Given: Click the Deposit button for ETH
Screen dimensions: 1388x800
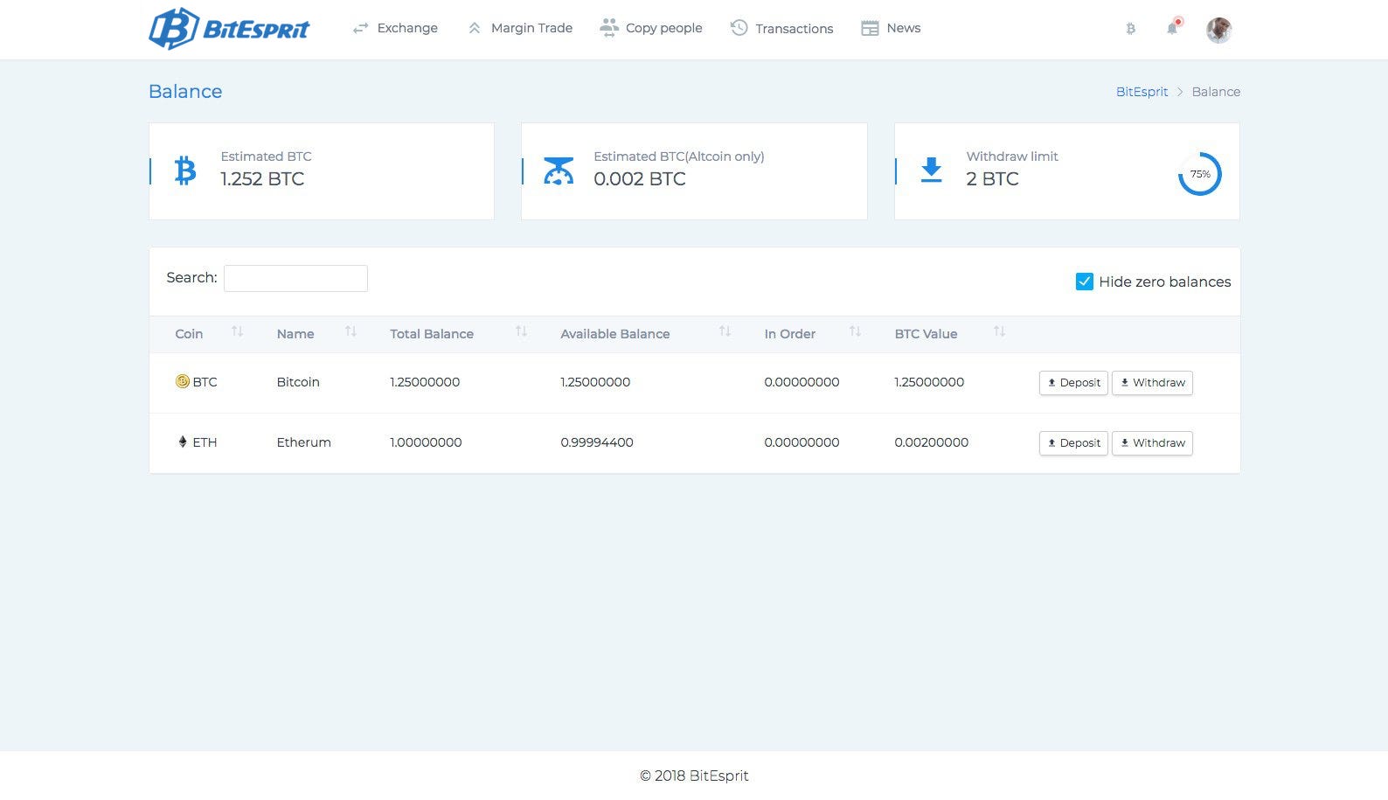Looking at the screenshot, I should point(1073,443).
